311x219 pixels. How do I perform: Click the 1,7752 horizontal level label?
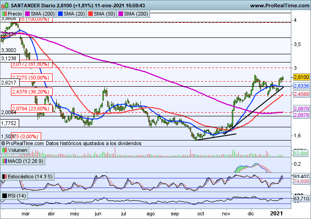click(9, 123)
